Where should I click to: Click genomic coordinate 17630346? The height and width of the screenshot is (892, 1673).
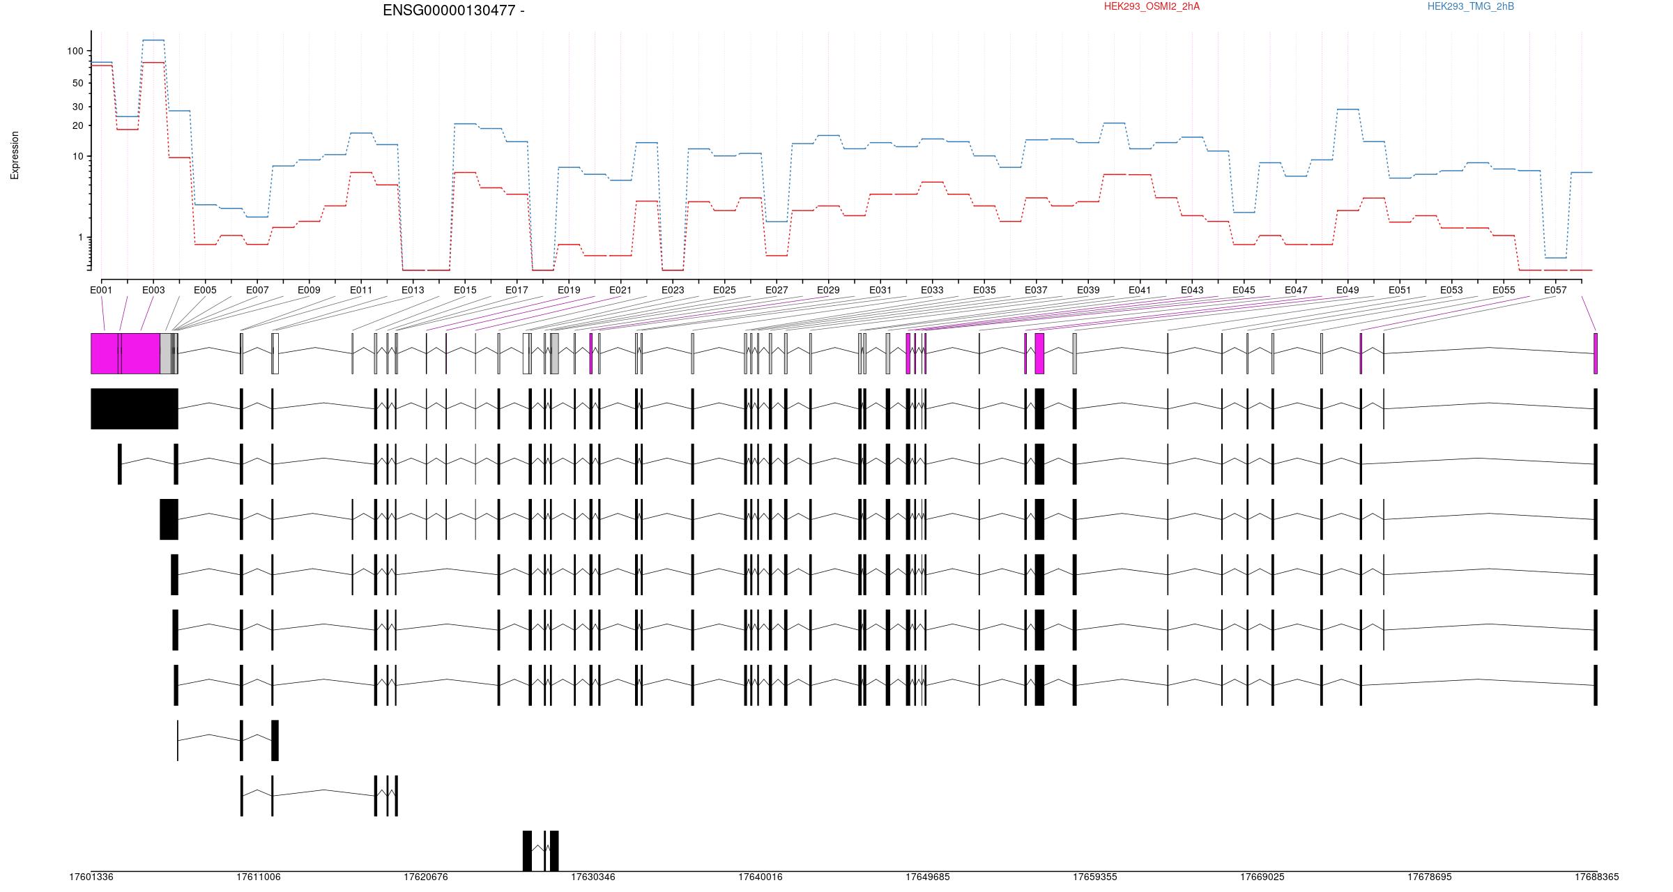coord(593,877)
